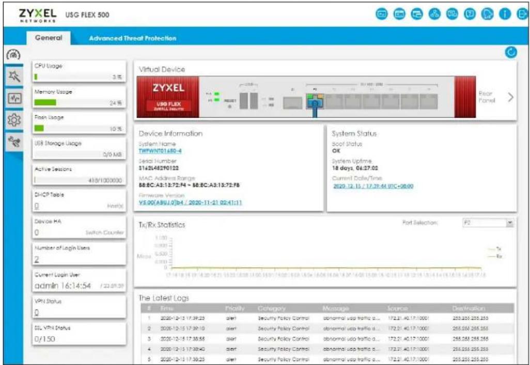Select log row 2 at 17:39:10

(327, 328)
